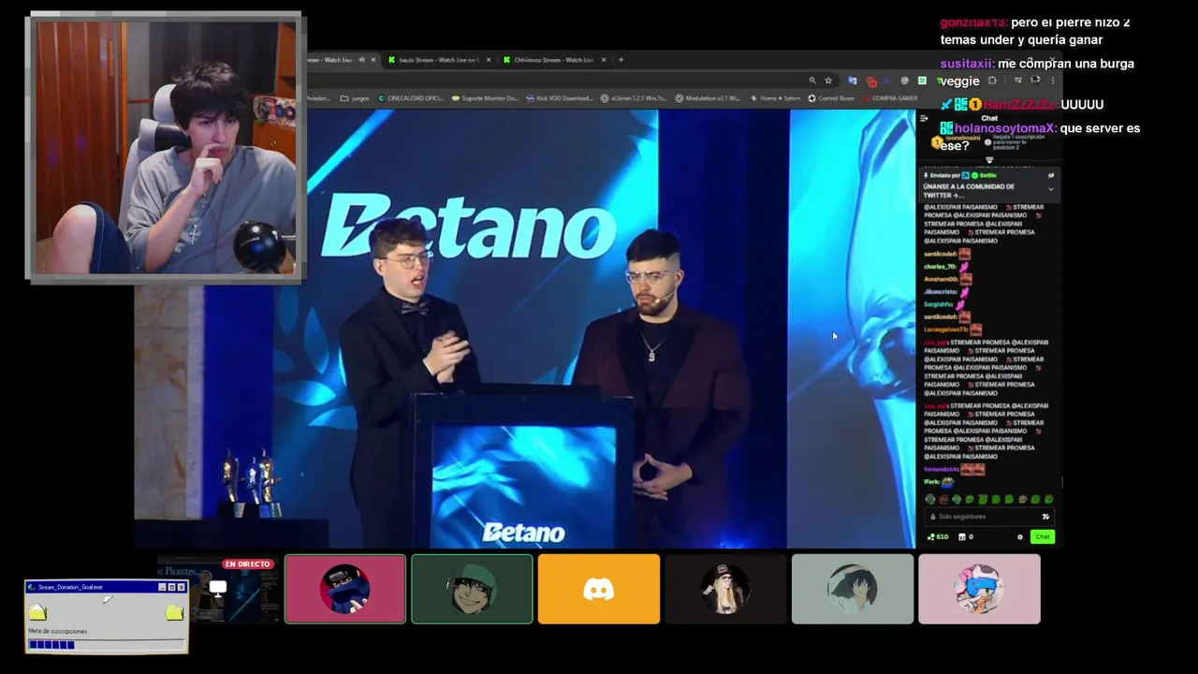
Task: Open the avatar on the pink card
Action: [x=979, y=589]
